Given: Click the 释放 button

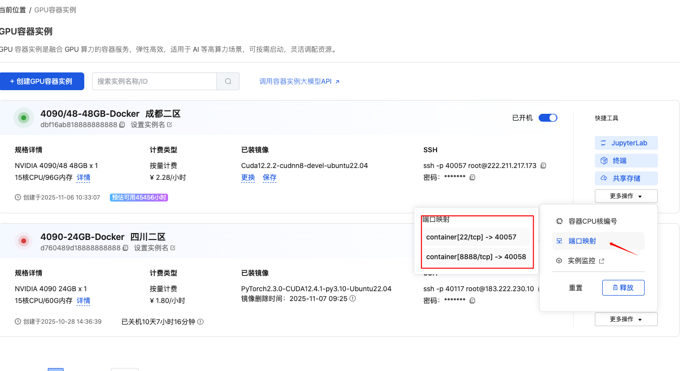Looking at the screenshot, I should point(623,288).
